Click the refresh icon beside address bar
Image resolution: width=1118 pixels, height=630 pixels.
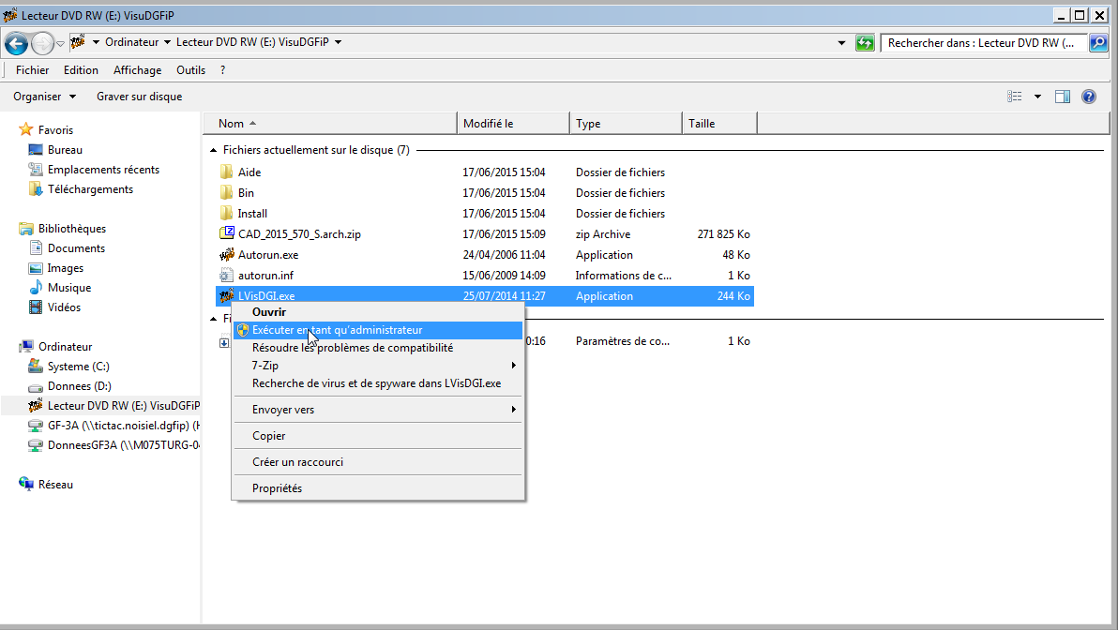coord(865,43)
